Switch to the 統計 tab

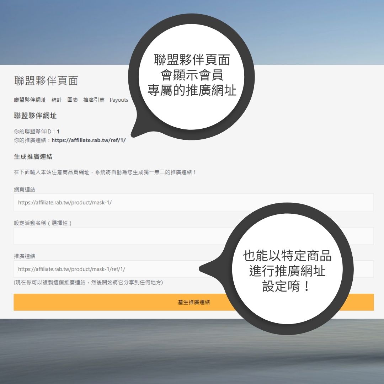coord(57,100)
